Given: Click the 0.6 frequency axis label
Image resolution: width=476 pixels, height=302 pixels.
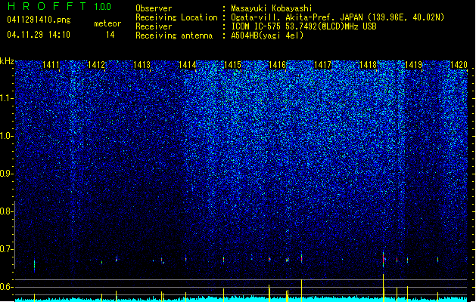Looking at the screenshot, I should (6, 287).
